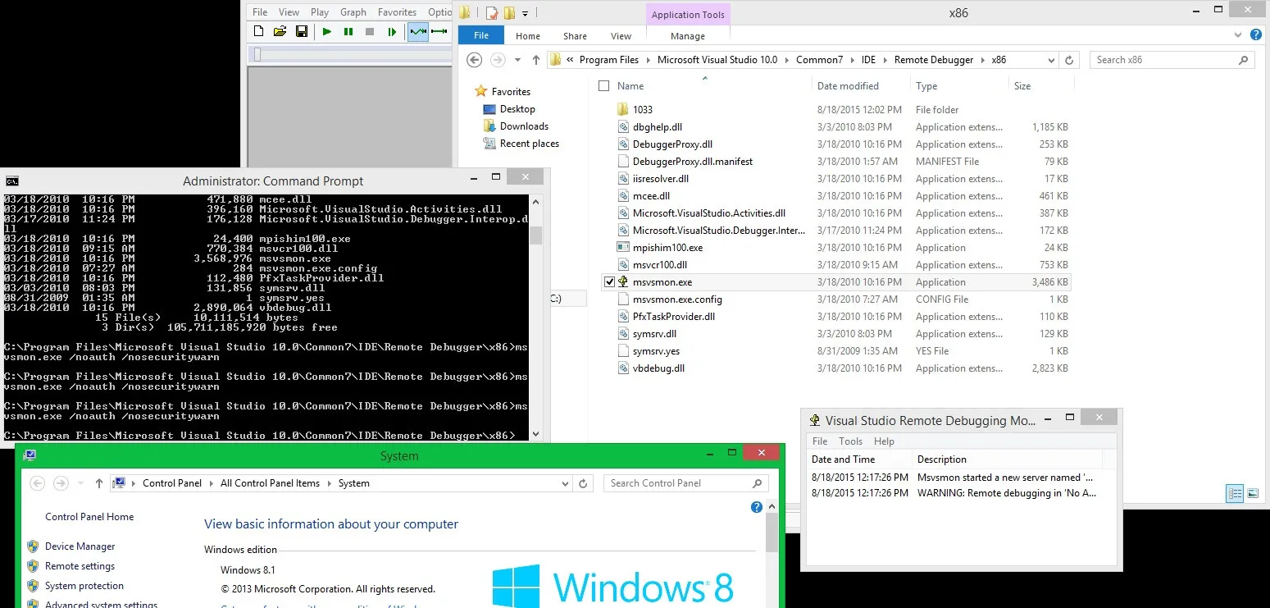
Task: Toggle the highlighted zigzag connection toolbar icon
Action: (x=418, y=32)
